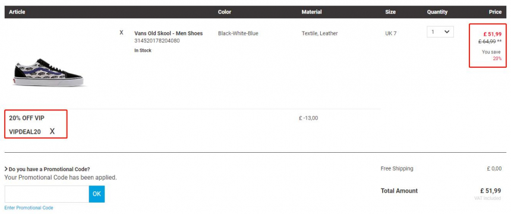Click the promotional code input field
Screen dimensions: 511x214
tap(46, 194)
